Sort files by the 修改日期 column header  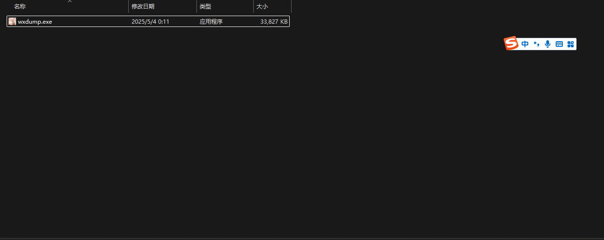coord(143,7)
